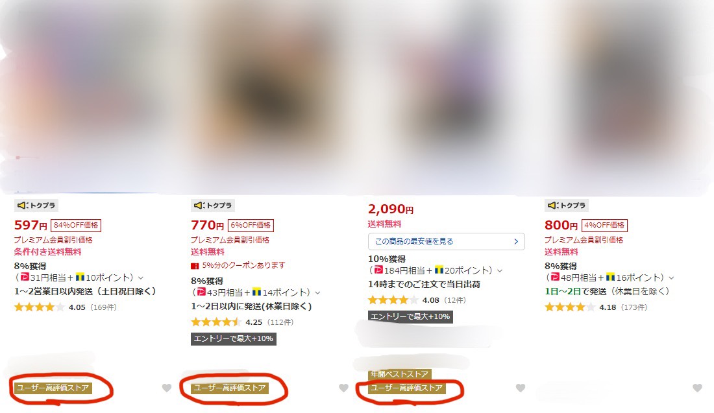
Task: Open この商品の最安値を見る button
Action: 447,242
